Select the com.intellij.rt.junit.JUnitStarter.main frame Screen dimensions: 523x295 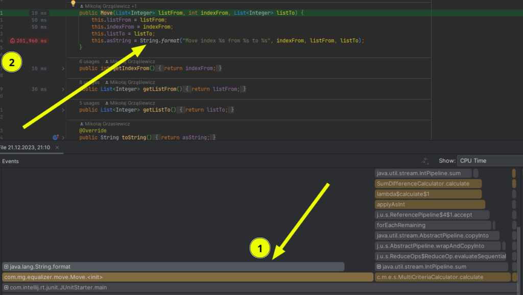point(259,287)
